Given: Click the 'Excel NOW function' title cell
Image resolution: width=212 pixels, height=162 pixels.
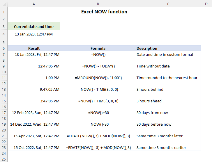Looking at the screenshot, I should click(104, 12).
